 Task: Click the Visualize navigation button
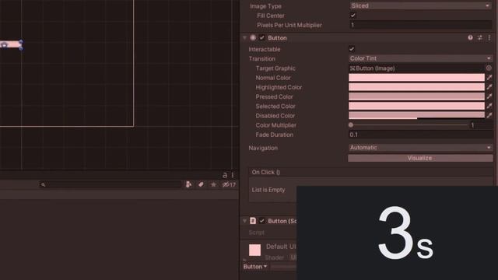coord(420,158)
